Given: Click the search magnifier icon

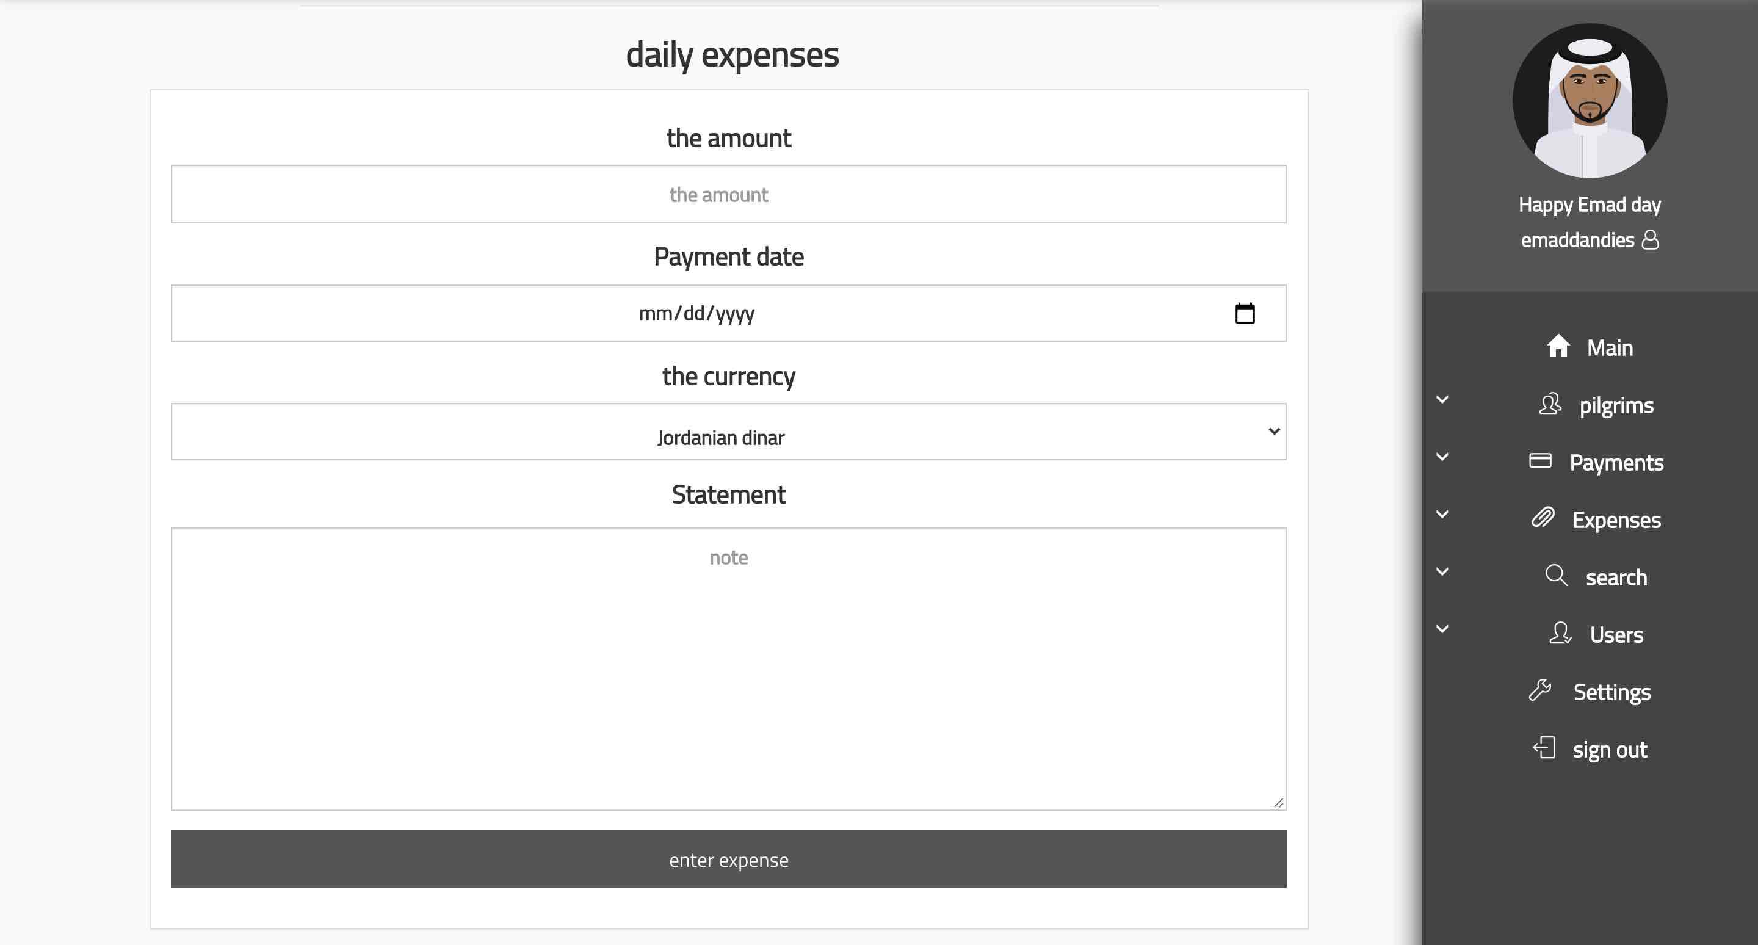Looking at the screenshot, I should [1556, 575].
